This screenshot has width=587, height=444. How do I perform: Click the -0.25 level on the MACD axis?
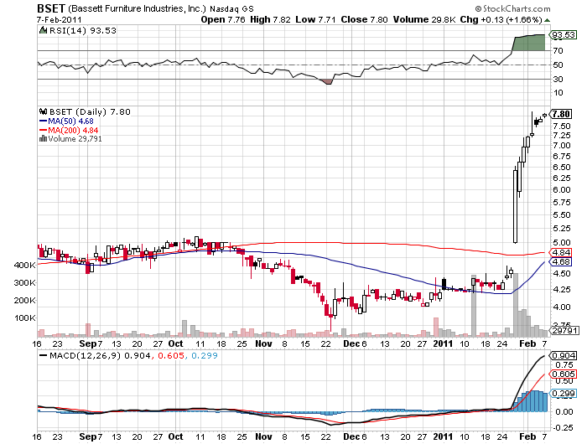(563, 427)
